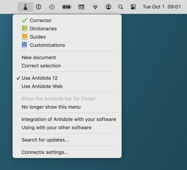Click the Antidote flask menu bar icon
The image size is (187, 170).
(26, 7)
